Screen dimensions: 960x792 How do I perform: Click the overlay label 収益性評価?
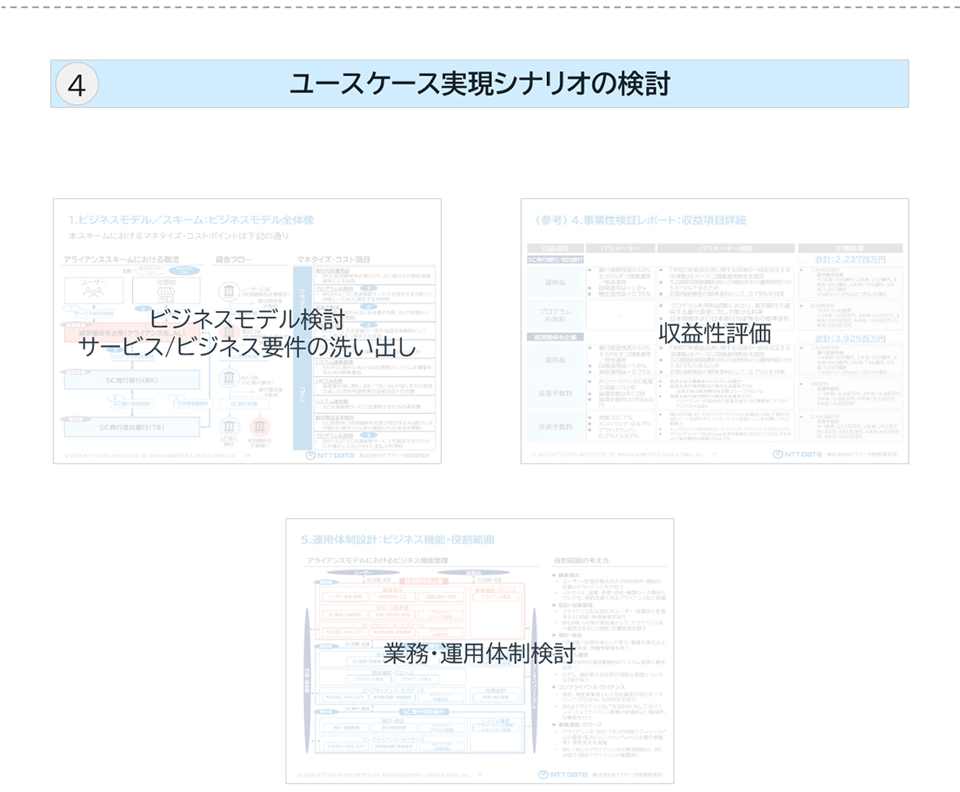pyautogui.click(x=715, y=334)
